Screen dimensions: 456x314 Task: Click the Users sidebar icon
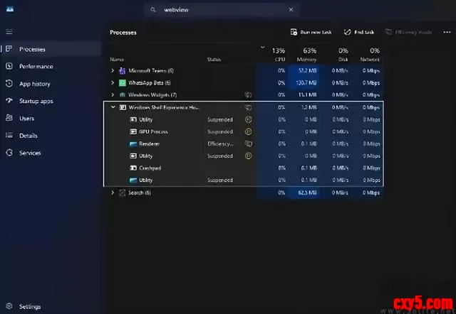coord(9,119)
